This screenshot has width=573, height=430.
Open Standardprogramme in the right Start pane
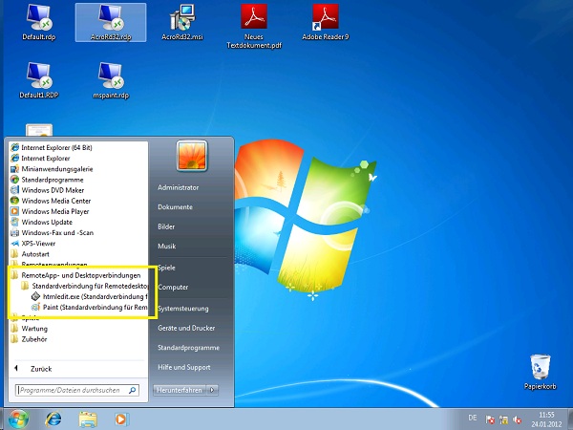(188, 348)
